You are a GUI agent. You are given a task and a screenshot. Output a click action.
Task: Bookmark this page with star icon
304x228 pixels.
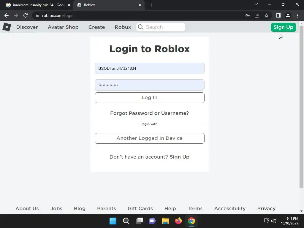[x=267, y=15]
